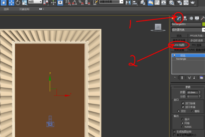Uncheck the 封口始端 checkbox
The height and width of the screenshot is (137, 205).
tap(183, 103)
